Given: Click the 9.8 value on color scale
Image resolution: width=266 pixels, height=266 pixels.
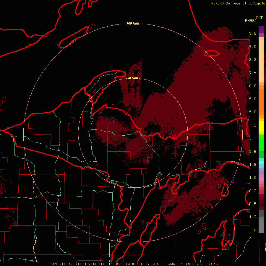Looking at the screenshot, I should [x=253, y=33].
